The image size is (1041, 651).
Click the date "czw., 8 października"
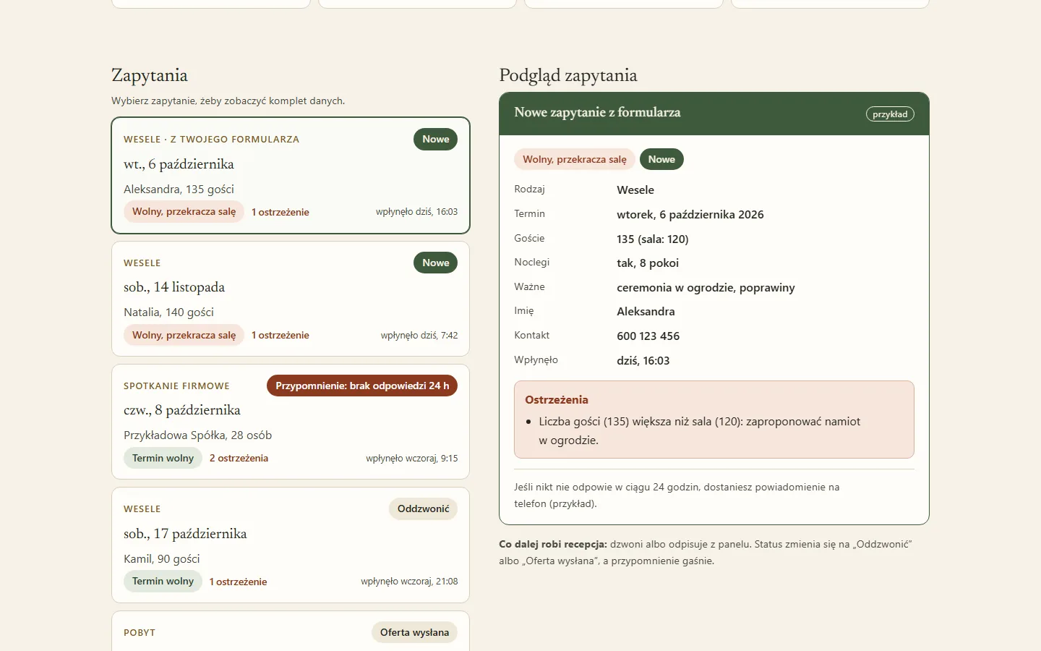click(182, 410)
